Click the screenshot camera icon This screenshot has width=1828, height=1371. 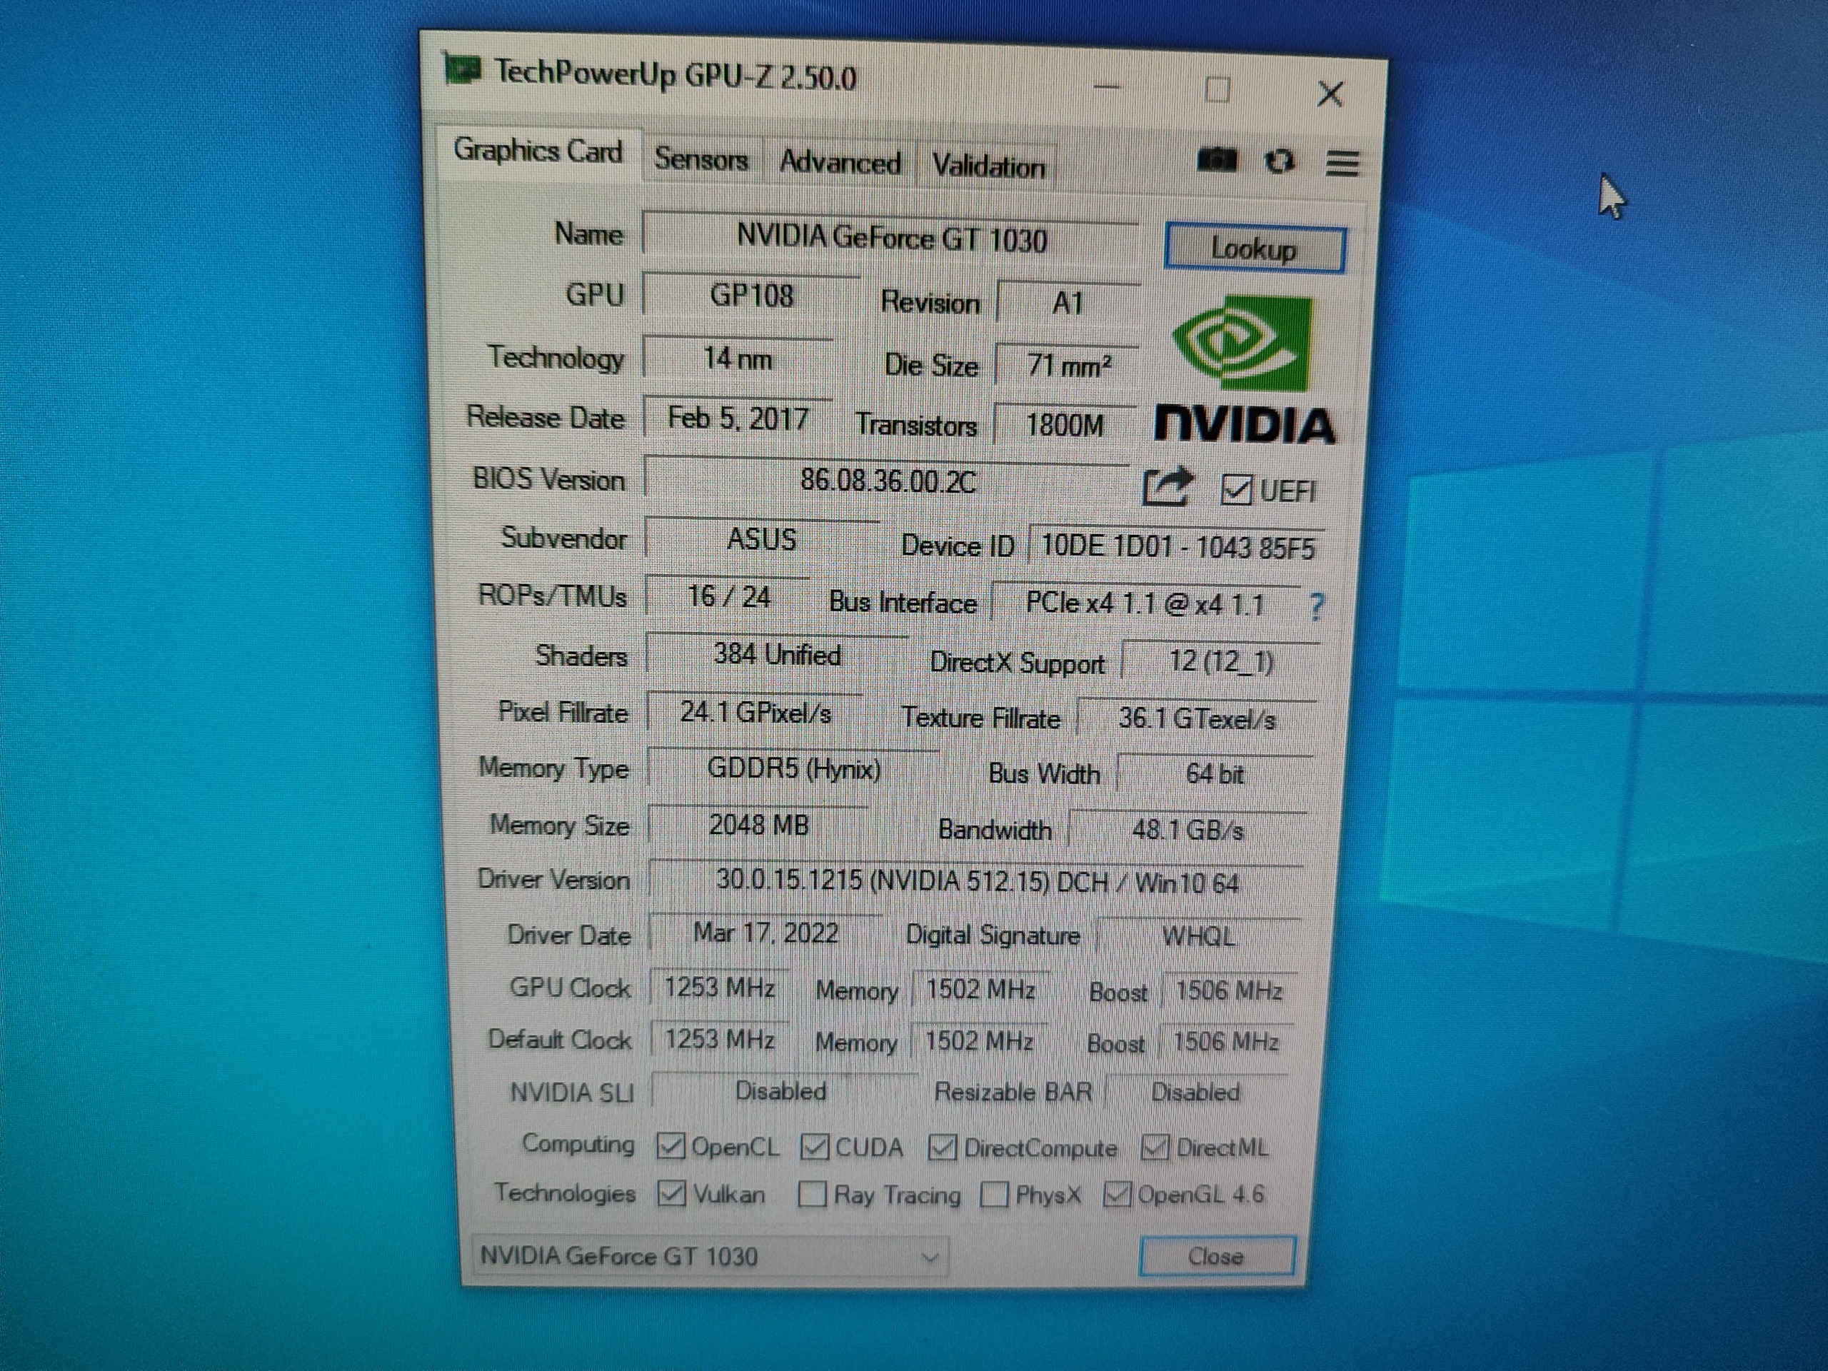[x=1217, y=159]
